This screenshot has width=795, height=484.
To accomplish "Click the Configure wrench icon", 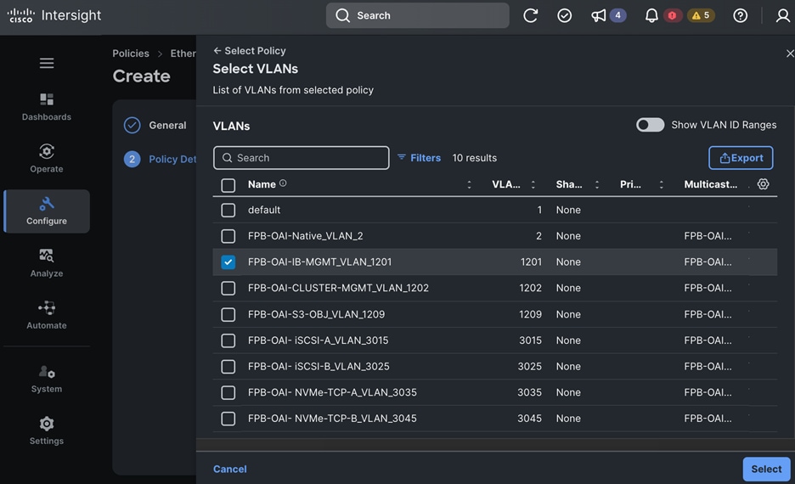I will (x=47, y=203).
